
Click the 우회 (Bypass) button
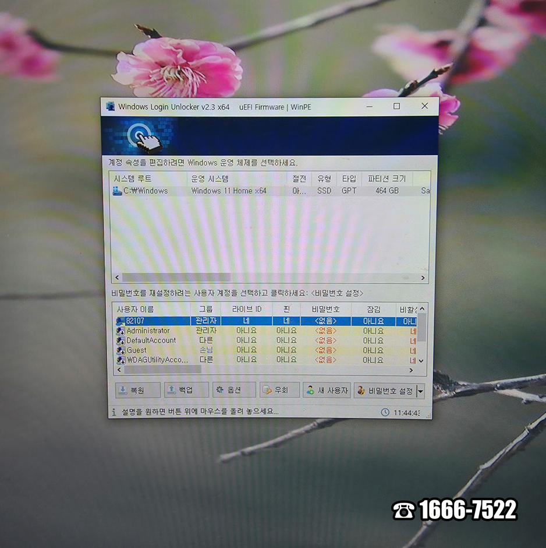279,390
